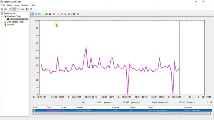Toggle the Show/Hide Console Tree icon
Viewport: 214px width, 120px height.
[x=14, y=9]
